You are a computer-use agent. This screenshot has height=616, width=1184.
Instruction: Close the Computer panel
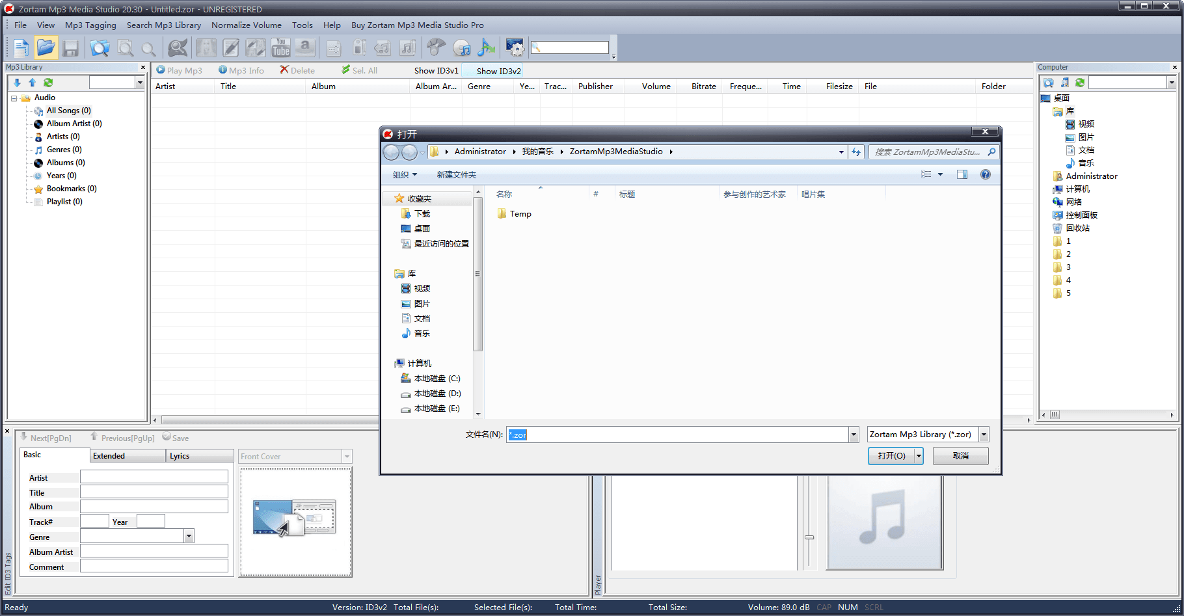[1175, 67]
